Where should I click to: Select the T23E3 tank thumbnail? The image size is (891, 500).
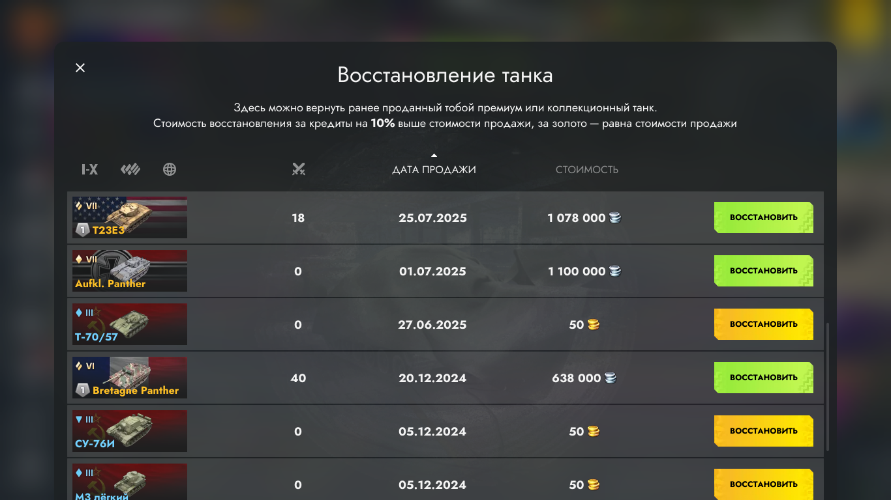click(130, 217)
